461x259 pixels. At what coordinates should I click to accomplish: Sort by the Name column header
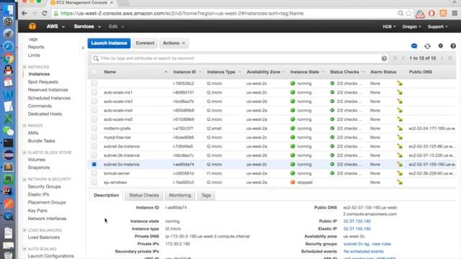[x=110, y=72]
